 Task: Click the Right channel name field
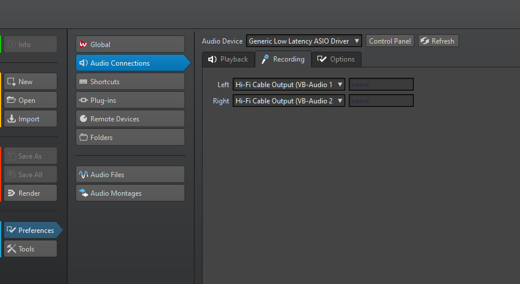(x=381, y=101)
